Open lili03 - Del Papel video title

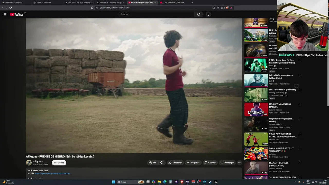[282, 90]
